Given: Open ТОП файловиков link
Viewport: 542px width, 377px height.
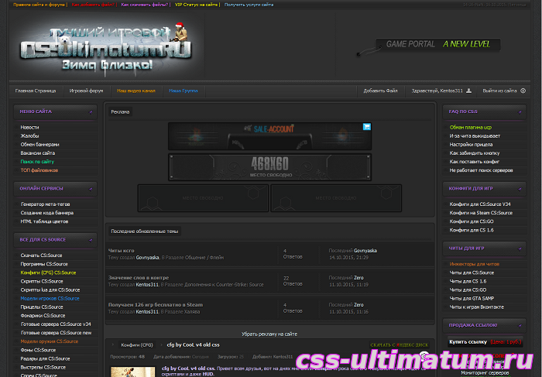Looking at the screenshot, I should (x=39, y=170).
